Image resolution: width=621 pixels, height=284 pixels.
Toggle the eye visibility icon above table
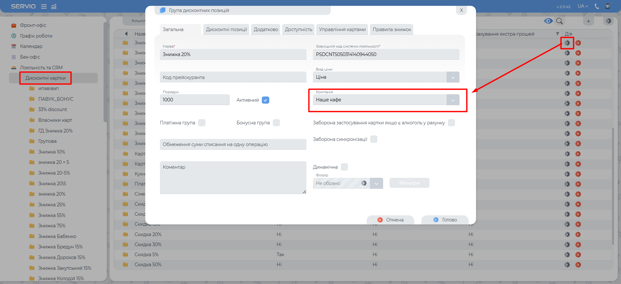point(548,21)
